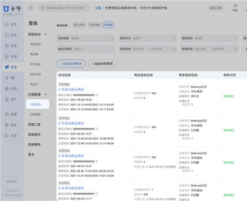Open 店铺 shop icon in left sidebar
Screen dimensions: 247x201
(7, 56)
